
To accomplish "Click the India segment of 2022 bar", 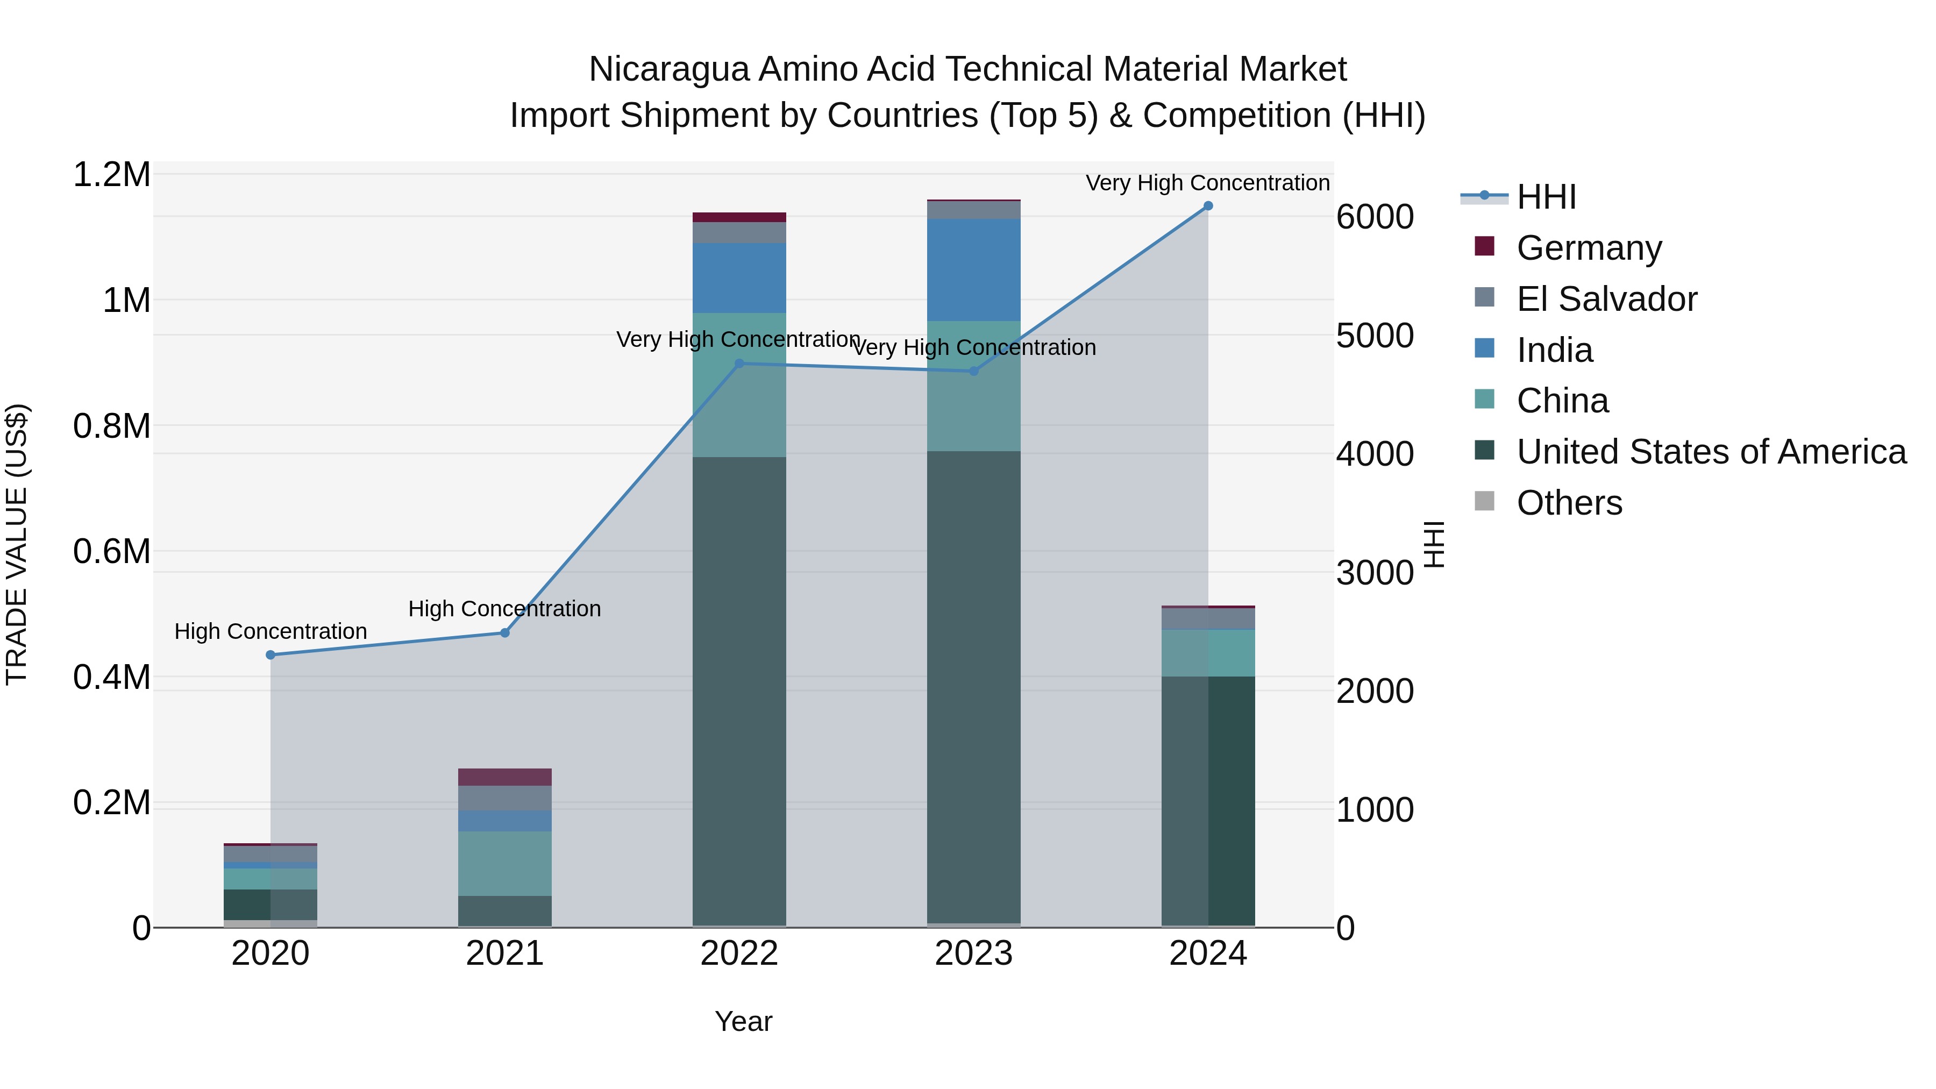I will click(739, 277).
